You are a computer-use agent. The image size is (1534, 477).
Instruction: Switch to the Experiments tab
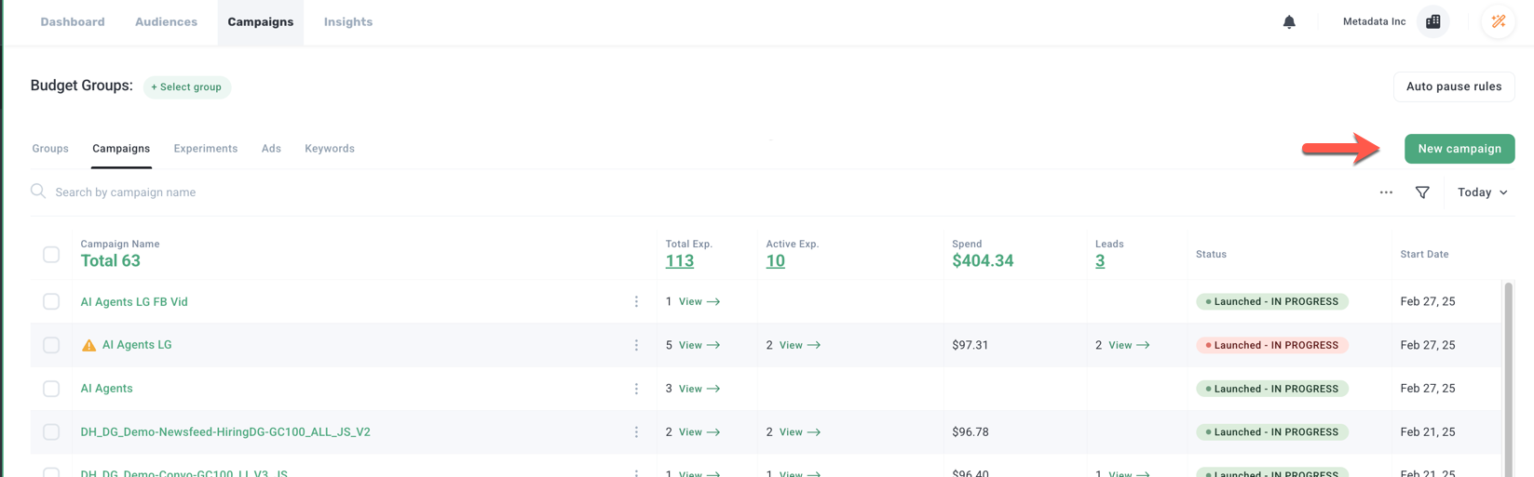205,149
